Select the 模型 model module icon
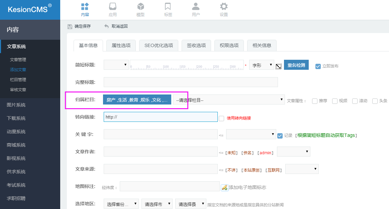This screenshot has height=209, width=389. point(140,7)
